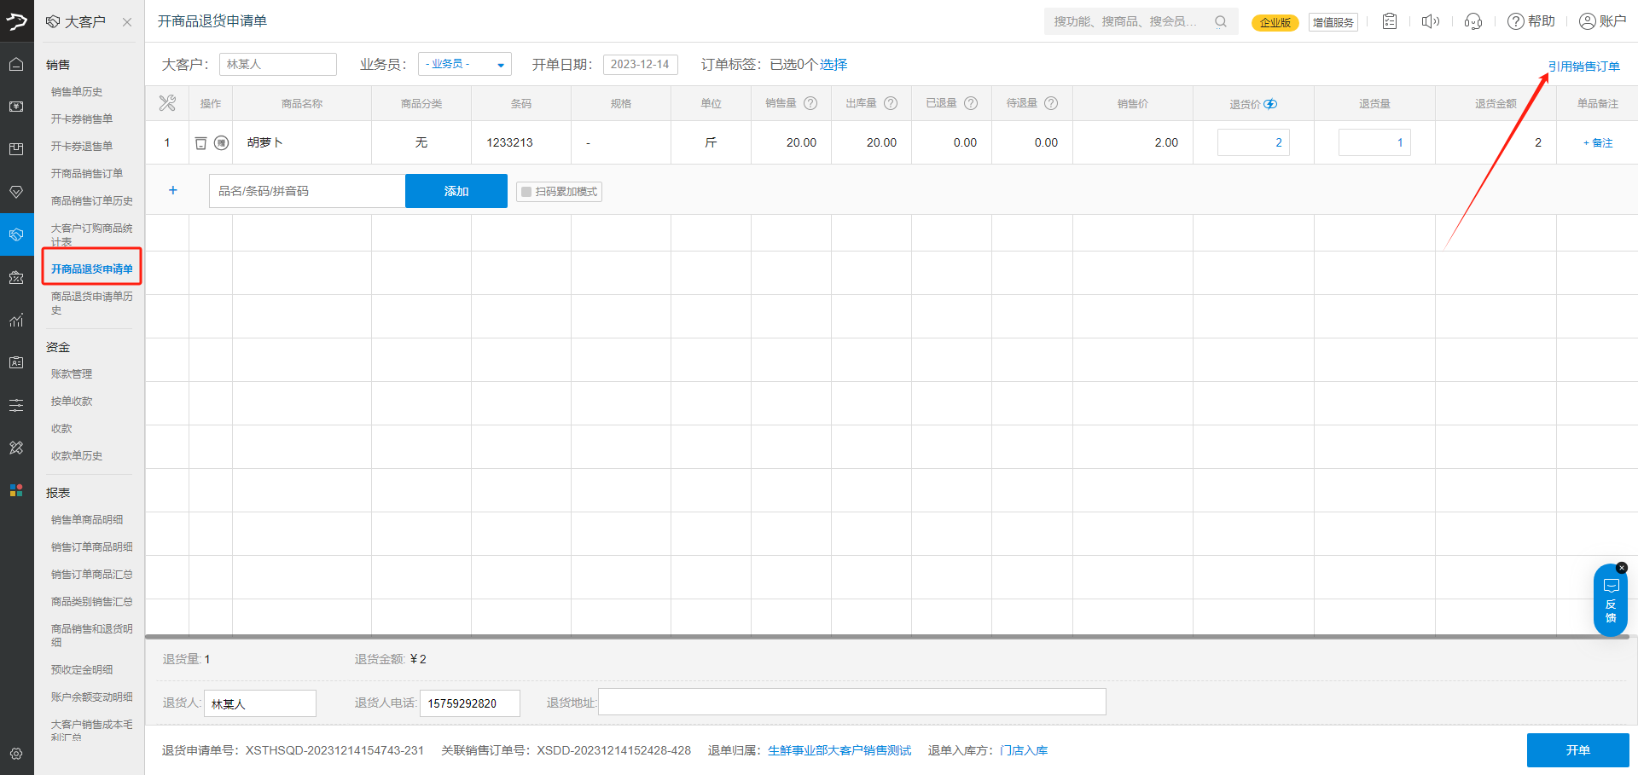Screen dimensions: 1638x775
Task: Click the 退货人 input field
Action: 260,703
